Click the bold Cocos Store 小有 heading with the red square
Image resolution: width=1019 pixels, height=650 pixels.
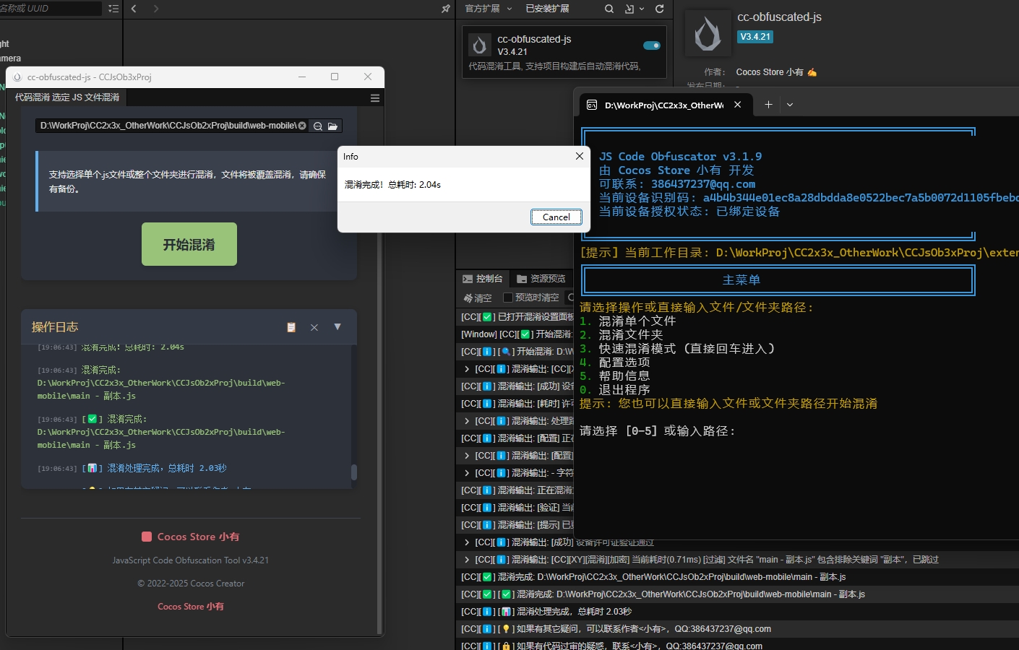191,537
